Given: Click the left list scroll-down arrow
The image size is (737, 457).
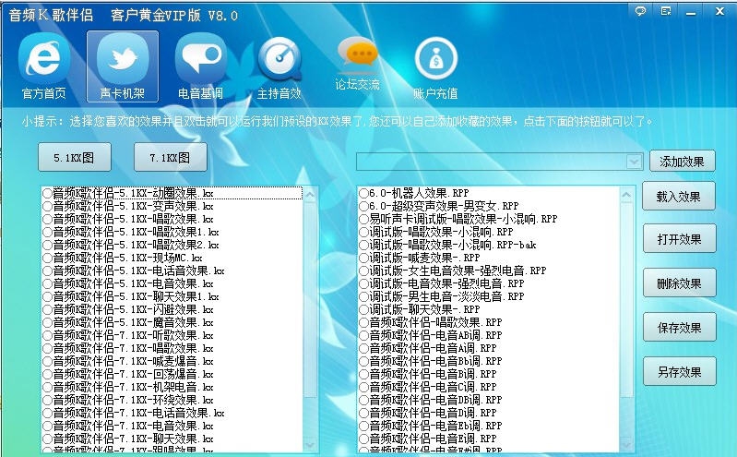Looking at the screenshot, I should [310, 445].
